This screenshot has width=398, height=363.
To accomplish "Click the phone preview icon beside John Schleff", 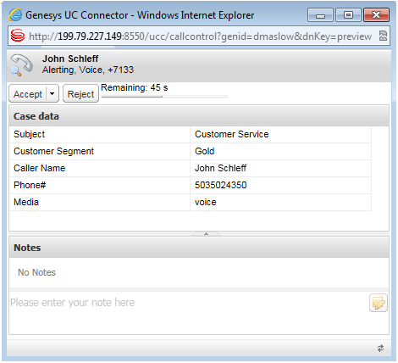I will pyautogui.click(x=21, y=65).
